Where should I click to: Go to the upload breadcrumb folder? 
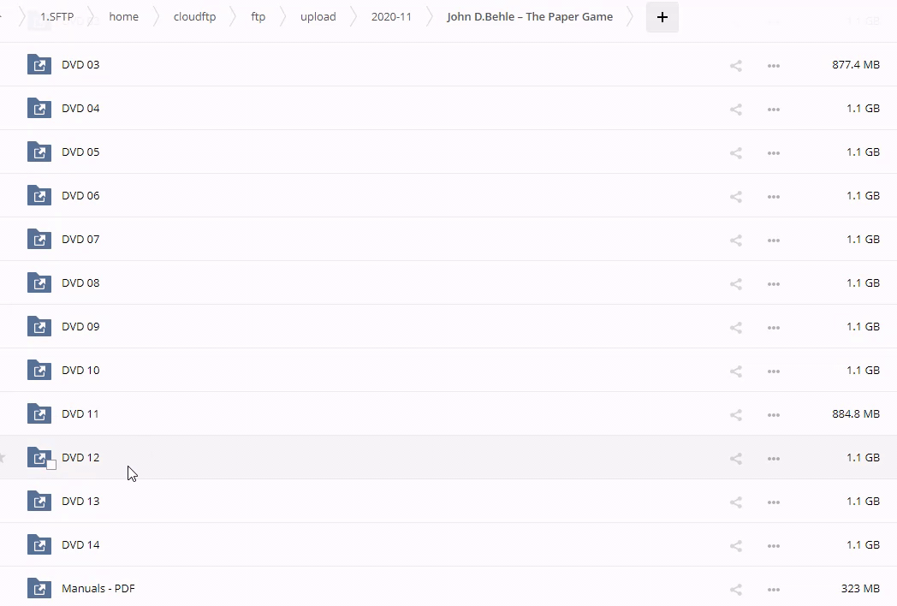coord(318,16)
